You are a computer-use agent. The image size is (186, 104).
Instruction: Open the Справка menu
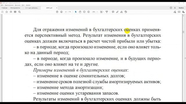coord(28,5)
